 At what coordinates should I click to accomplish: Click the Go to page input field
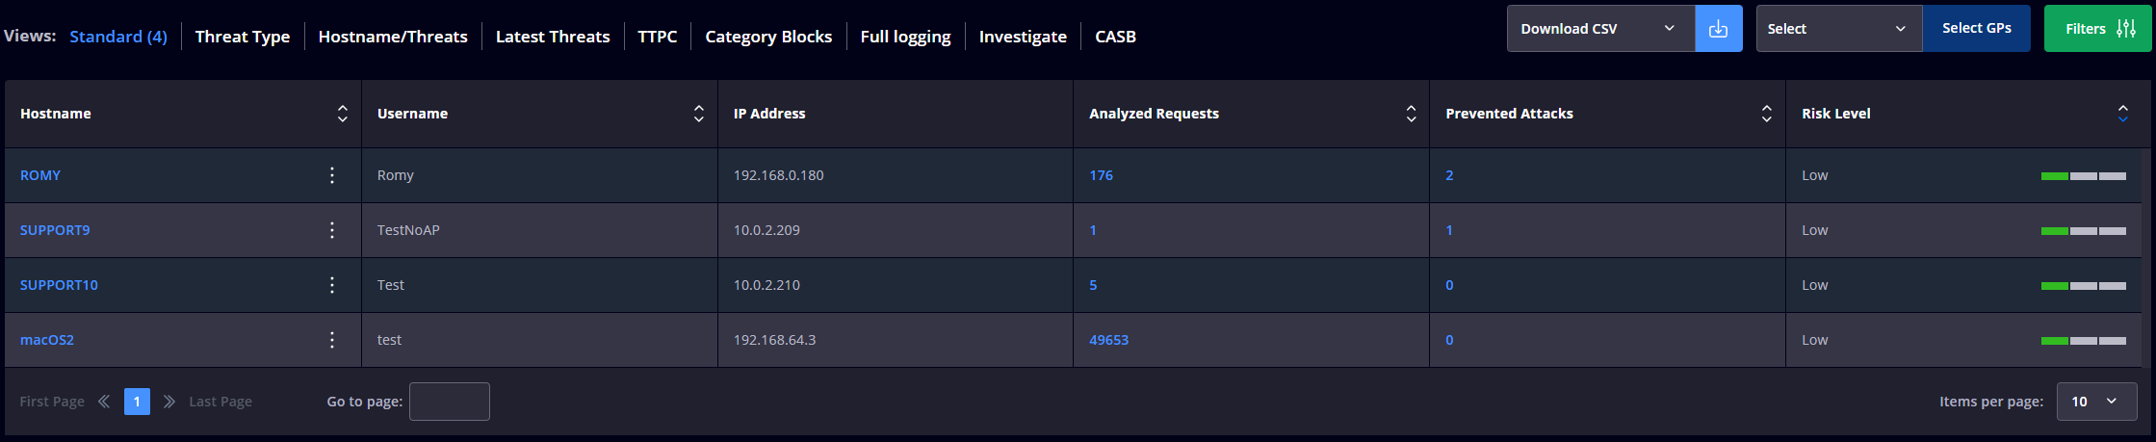click(450, 402)
